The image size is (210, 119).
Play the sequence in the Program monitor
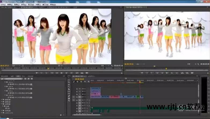tap(167, 73)
